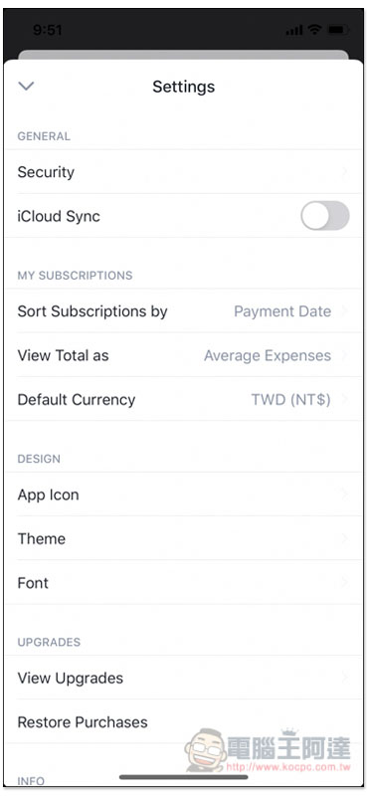Tap the battery indicator icon

337,30
